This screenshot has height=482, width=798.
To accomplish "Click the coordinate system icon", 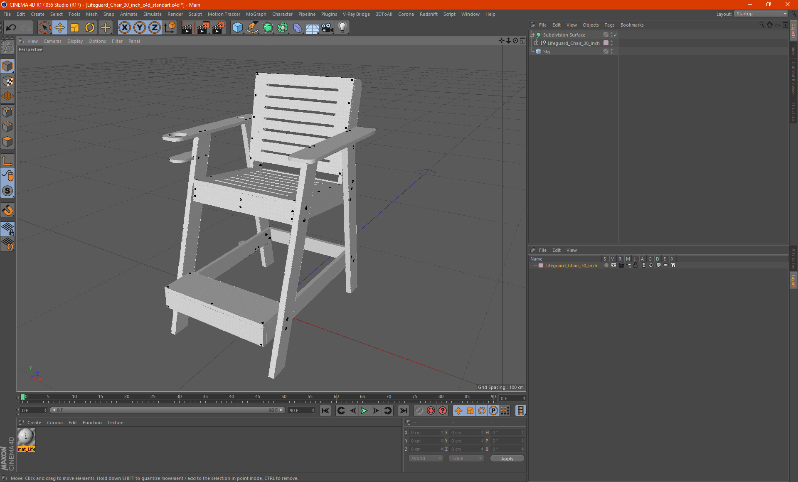I will click(x=170, y=28).
